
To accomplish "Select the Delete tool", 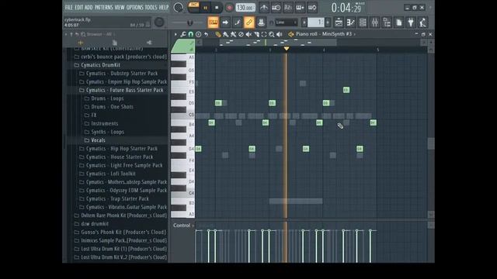I will click(x=241, y=34).
